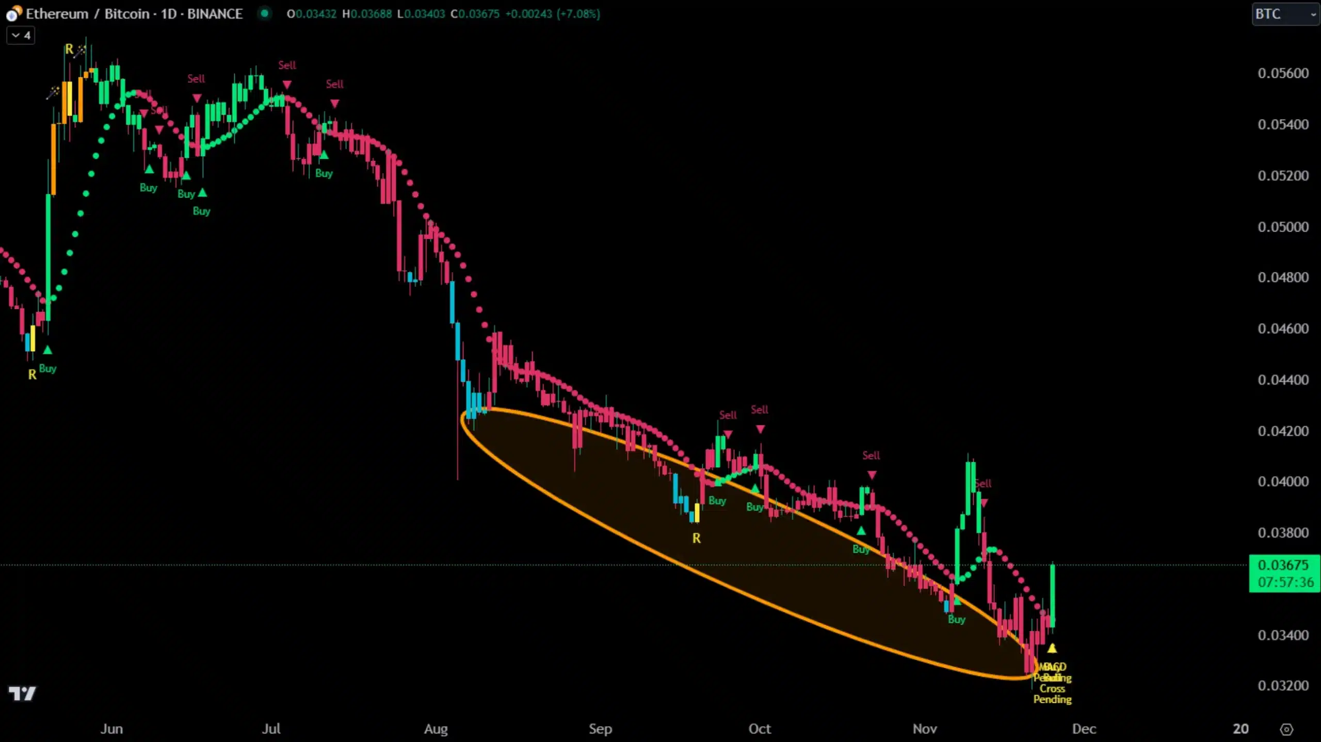1321x742 pixels.
Task: Click the 0.04000 price axis label
Action: (x=1283, y=481)
